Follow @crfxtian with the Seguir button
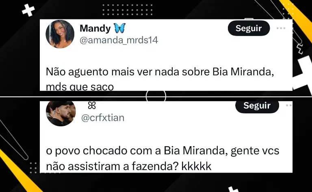 tap(257, 107)
